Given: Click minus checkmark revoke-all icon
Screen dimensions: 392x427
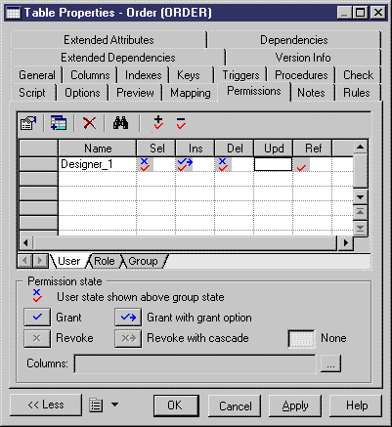Looking at the screenshot, I should point(181,123).
